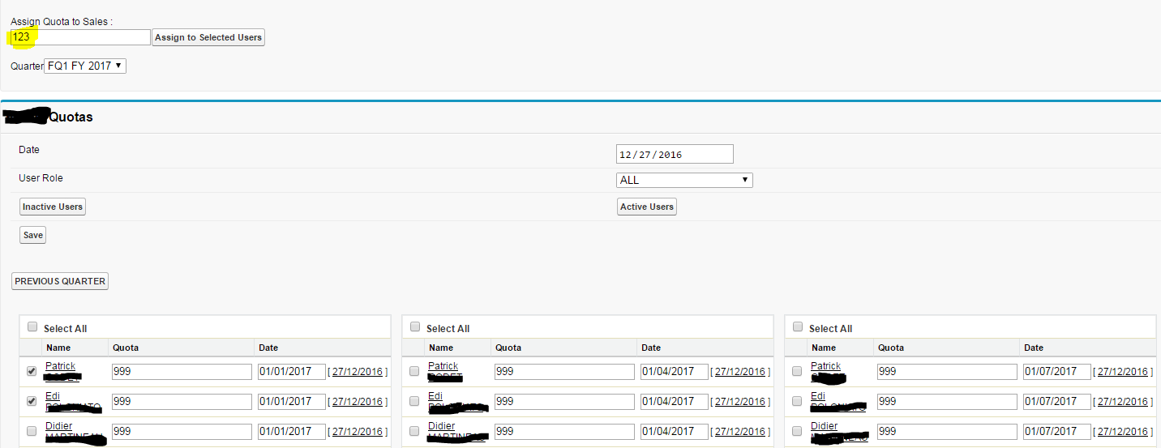Edit Edi's quota field in third table

tap(947, 402)
